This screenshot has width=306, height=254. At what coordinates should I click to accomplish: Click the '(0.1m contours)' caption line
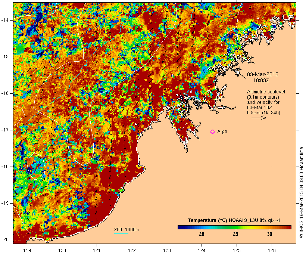pos(263,97)
